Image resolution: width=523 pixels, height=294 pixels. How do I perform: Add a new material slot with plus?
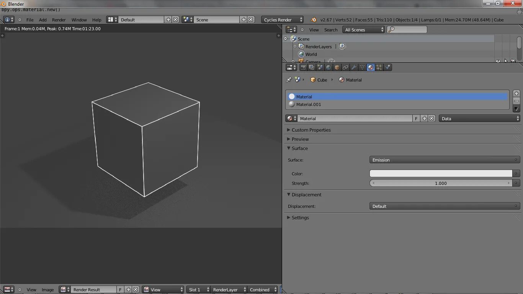516,93
